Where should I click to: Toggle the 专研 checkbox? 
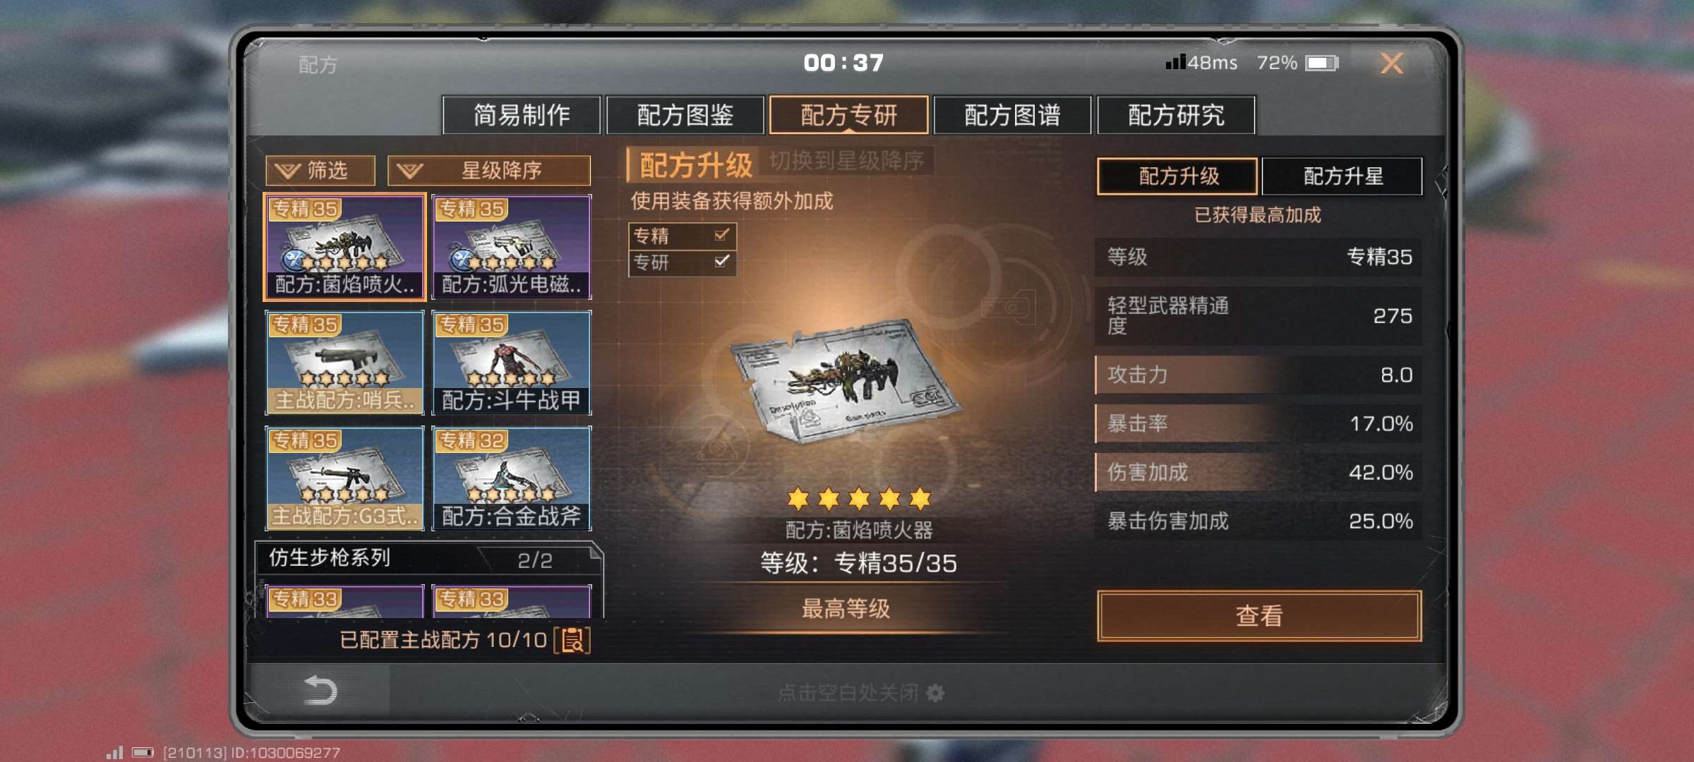[721, 262]
